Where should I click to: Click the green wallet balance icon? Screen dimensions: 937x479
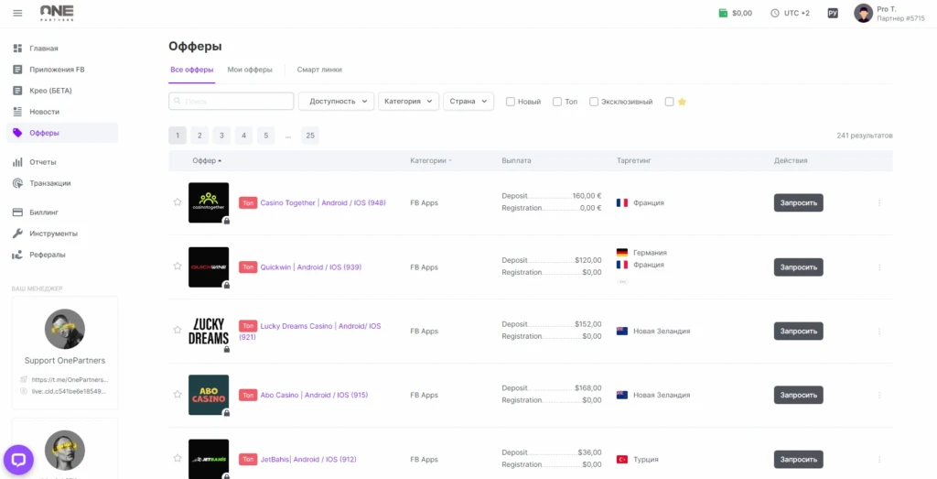pos(723,13)
